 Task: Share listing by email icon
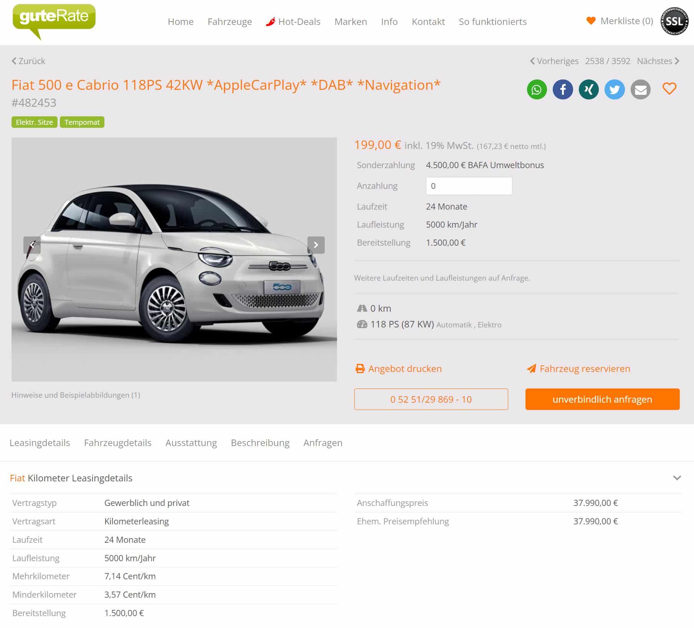(641, 89)
